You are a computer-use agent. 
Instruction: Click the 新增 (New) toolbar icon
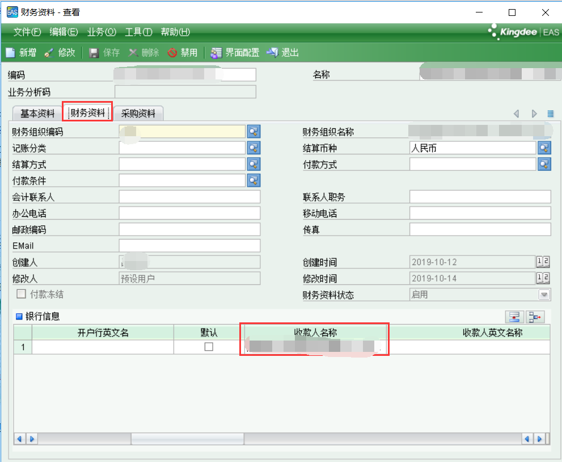(x=11, y=53)
